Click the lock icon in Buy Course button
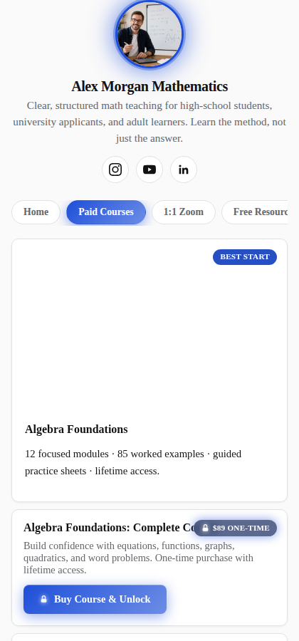299x641 pixels. pos(43,599)
